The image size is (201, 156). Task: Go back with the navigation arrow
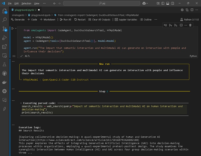(54, 4)
